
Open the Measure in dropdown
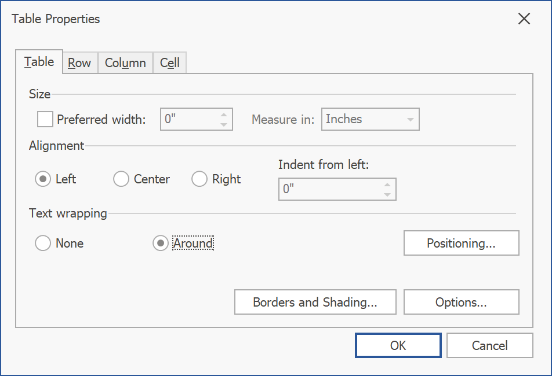point(370,119)
